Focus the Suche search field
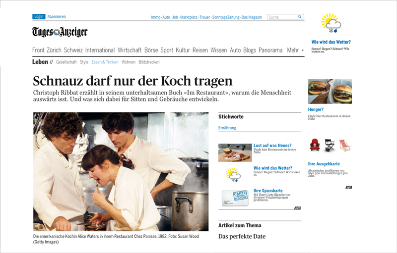This screenshot has height=253, width=397. tap(282, 17)
